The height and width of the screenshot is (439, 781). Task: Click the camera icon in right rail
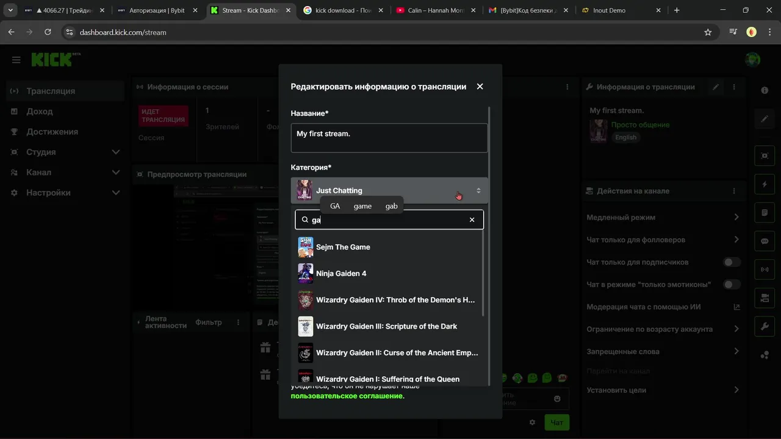click(765, 298)
